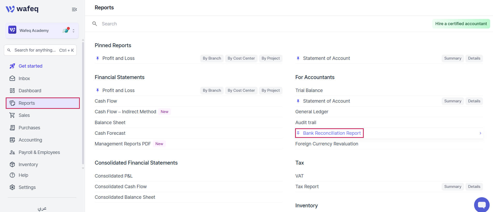Unpin Profit and Loss in Pinned Reports
Viewport: 493px width, 212px height.
(98, 58)
